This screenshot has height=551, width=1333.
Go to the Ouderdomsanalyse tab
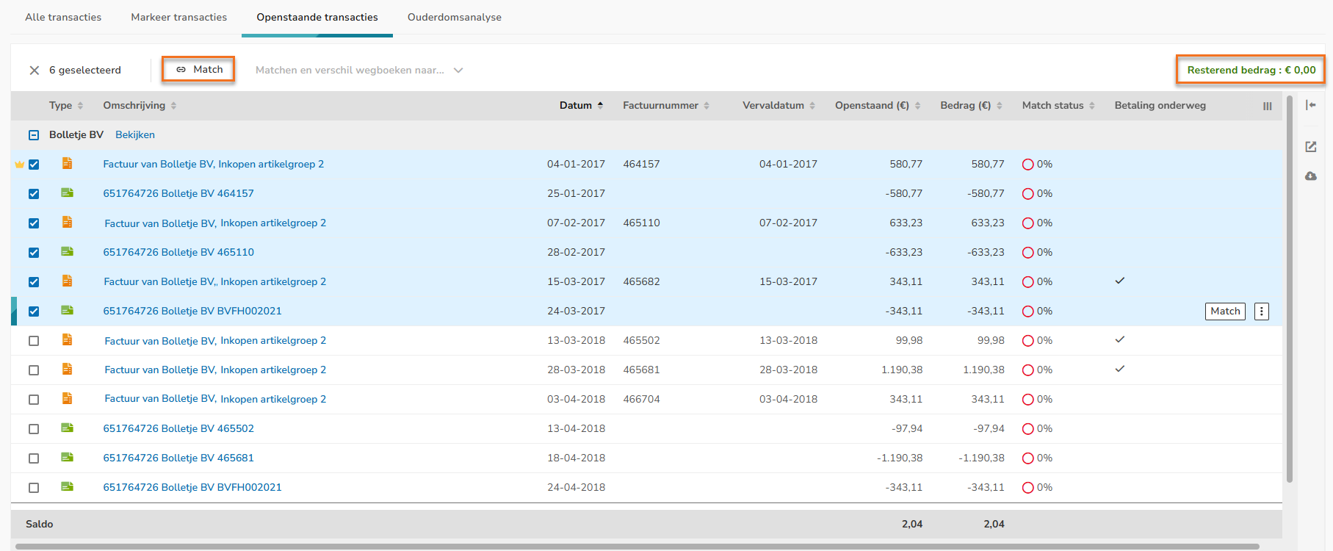(455, 17)
